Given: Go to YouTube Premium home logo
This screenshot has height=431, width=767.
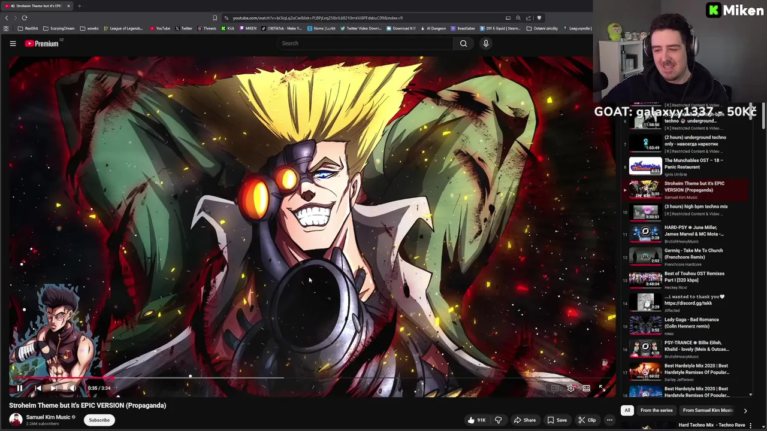Looking at the screenshot, I should click(42, 43).
